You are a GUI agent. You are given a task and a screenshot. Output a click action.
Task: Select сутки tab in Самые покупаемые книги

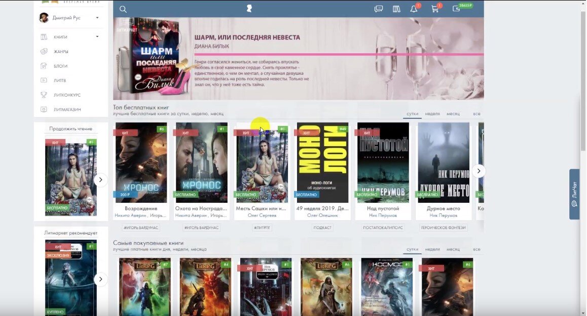(412, 249)
